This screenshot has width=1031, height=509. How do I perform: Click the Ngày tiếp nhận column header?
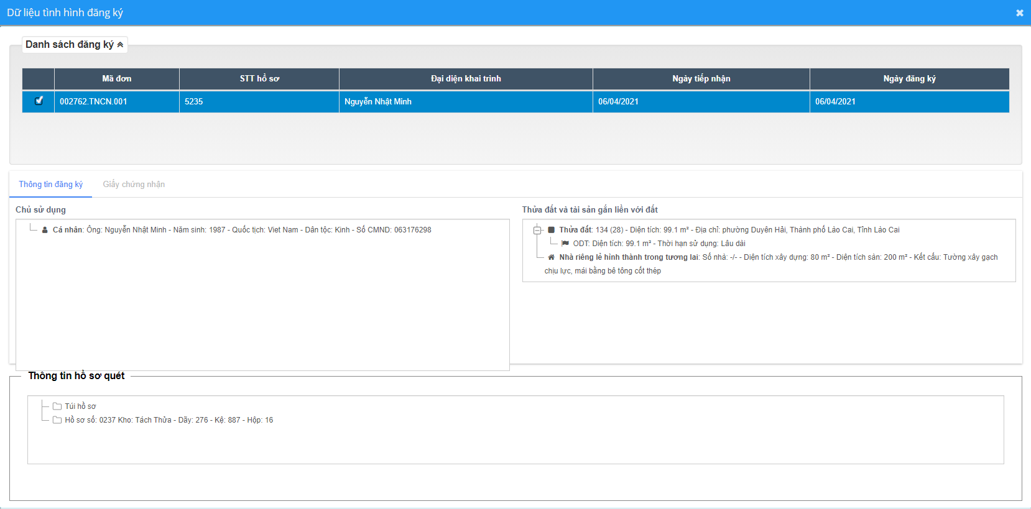pyautogui.click(x=701, y=79)
